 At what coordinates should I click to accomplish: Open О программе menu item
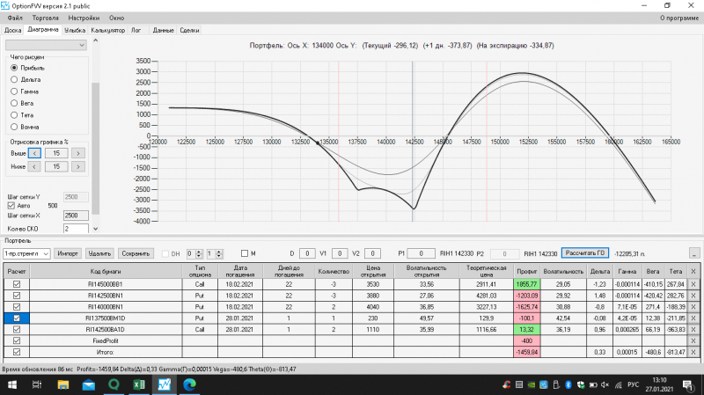[678, 18]
